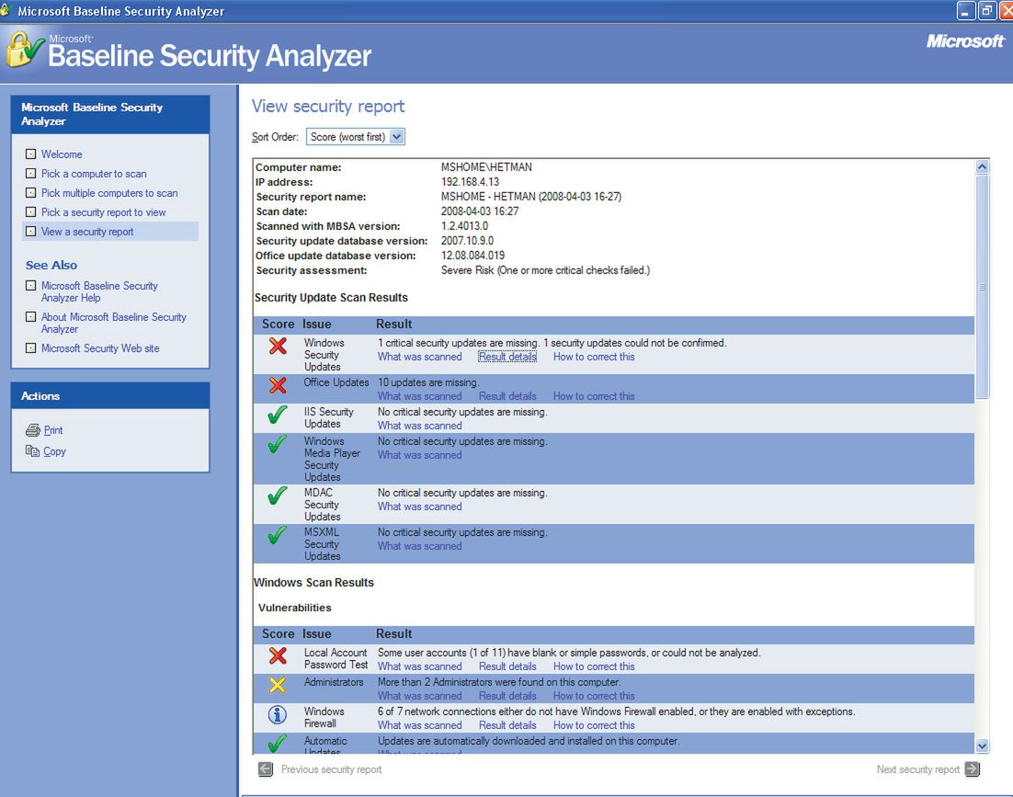Open Pick a computer to scan
The image size is (1013, 797).
94,174
